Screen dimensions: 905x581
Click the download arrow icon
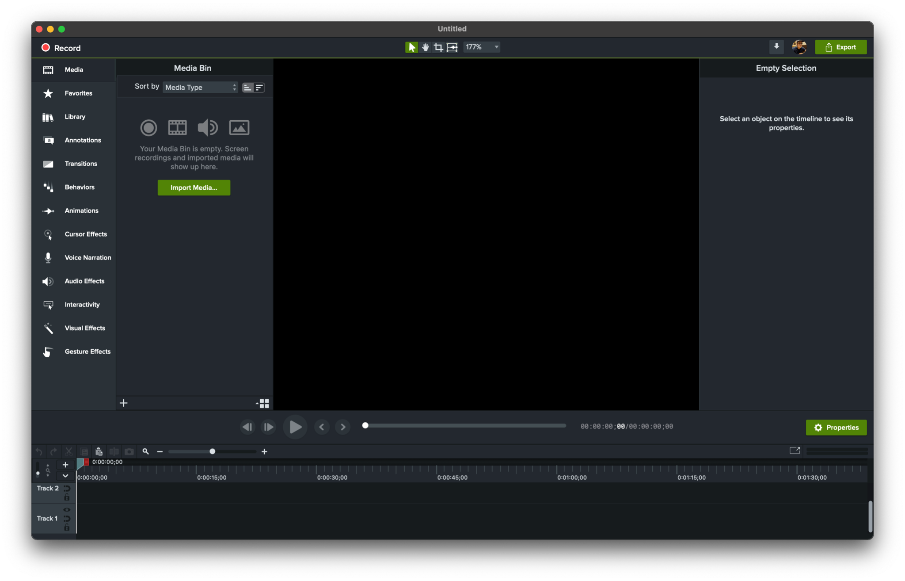coord(776,47)
